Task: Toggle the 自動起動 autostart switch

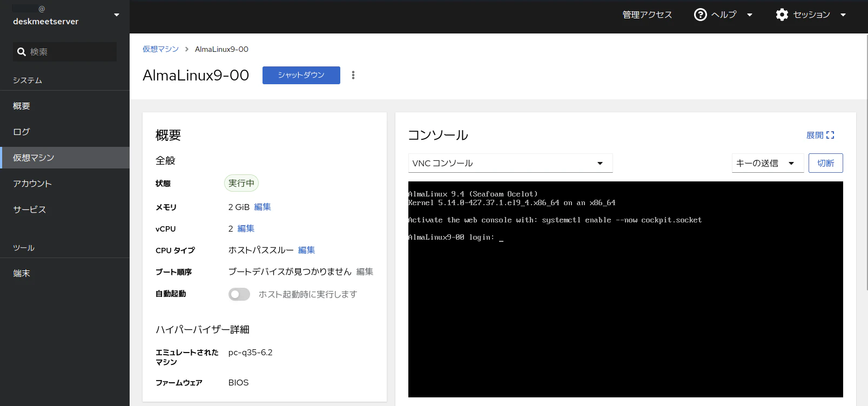Action: click(x=239, y=294)
